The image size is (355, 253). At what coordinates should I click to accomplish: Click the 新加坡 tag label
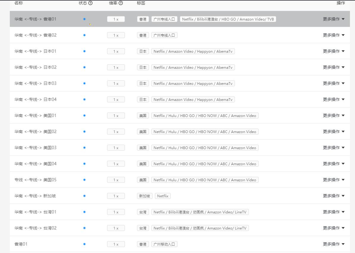[x=144, y=196]
